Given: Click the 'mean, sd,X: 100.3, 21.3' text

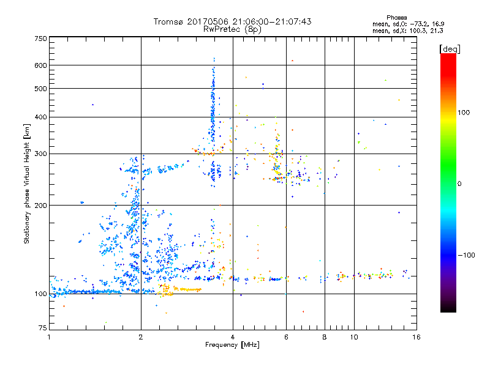Looking at the screenshot, I should pos(408,31).
